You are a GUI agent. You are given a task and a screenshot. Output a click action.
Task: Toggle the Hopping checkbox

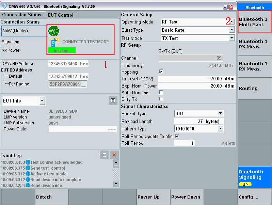click(x=161, y=72)
